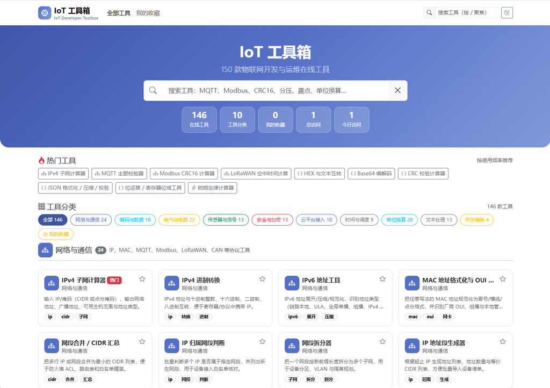Click the header search magnifier icon

coord(429,13)
